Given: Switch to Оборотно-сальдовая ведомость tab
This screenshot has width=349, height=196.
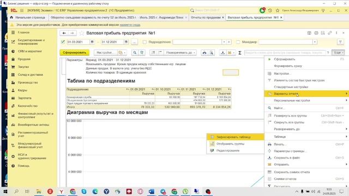Looking at the screenshot, I should pyautogui.click(x=117, y=17).
